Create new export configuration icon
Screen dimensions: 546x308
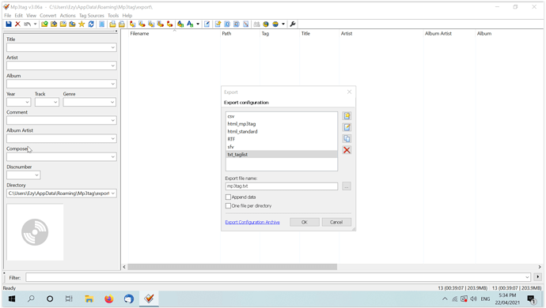[x=347, y=116]
